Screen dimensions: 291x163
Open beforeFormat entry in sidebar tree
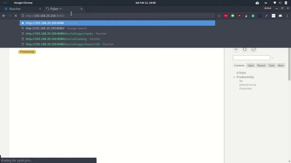click(247, 85)
